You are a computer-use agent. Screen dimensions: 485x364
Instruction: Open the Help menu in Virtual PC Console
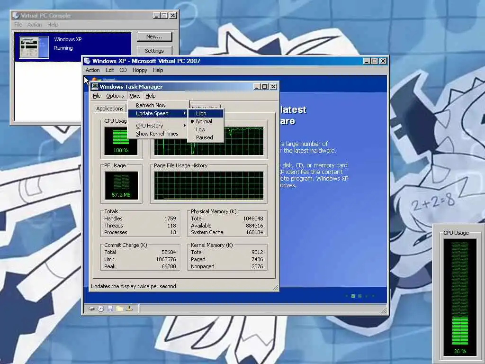tap(53, 25)
